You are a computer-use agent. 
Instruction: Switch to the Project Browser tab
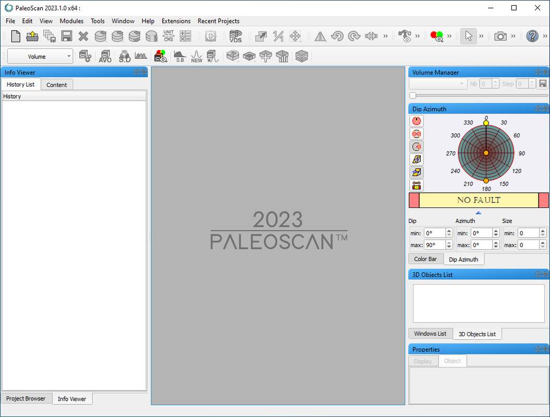coord(26,398)
